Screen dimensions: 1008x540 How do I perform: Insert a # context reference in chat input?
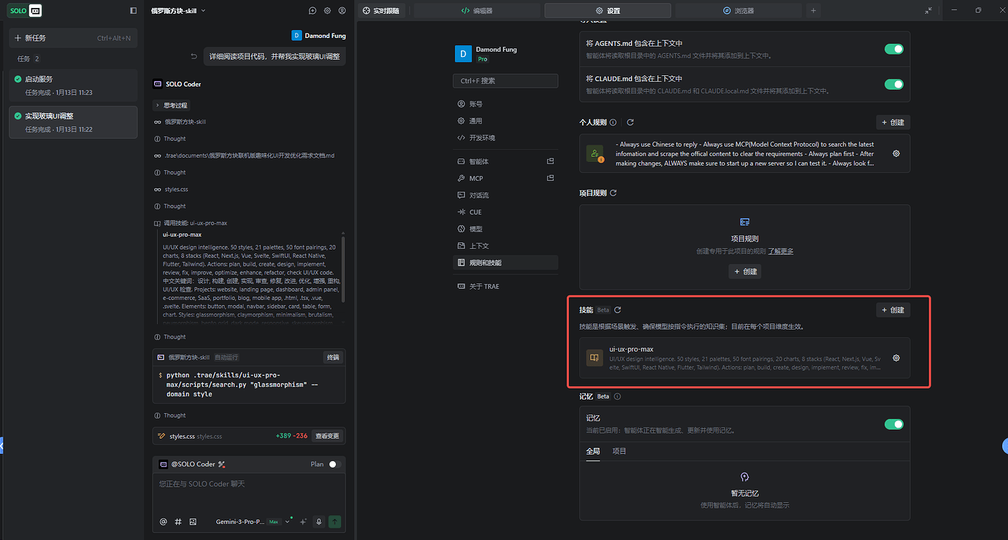(178, 522)
